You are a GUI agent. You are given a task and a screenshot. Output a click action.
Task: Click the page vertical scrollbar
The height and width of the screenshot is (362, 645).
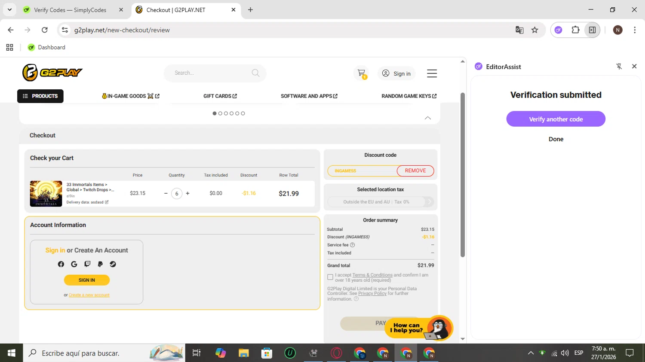click(463, 175)
